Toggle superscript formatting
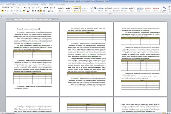This screenshot has height=114, width=171. point(17,11)
